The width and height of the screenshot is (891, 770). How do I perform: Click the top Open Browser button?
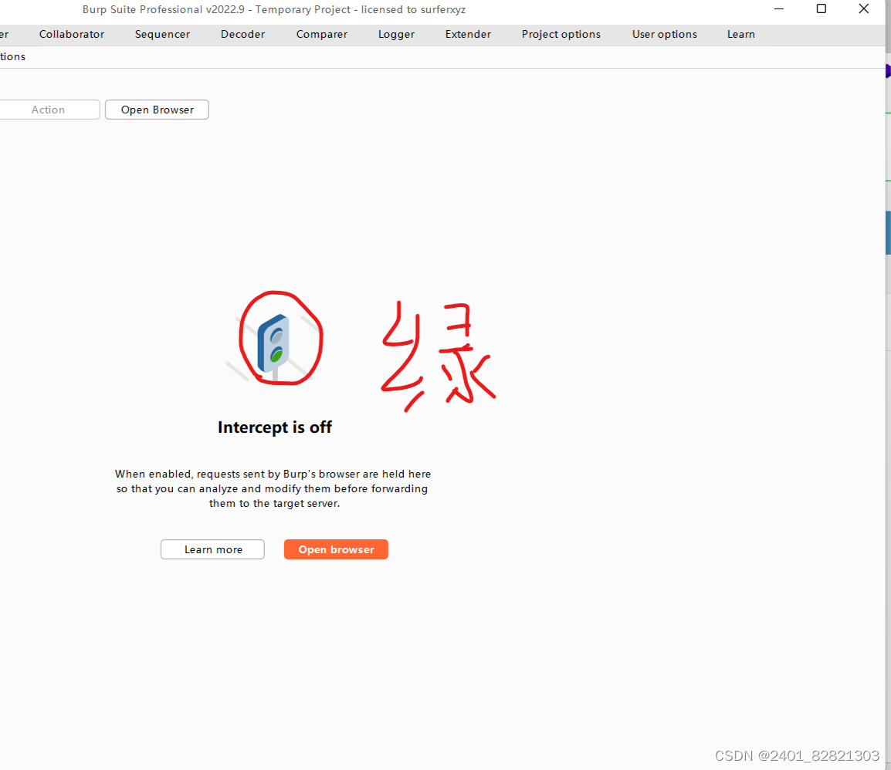[157, 110]
